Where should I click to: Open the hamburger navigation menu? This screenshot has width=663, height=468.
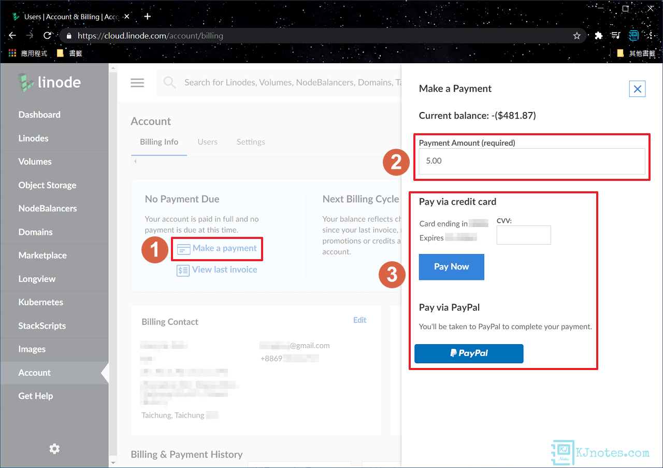[137, 83]
